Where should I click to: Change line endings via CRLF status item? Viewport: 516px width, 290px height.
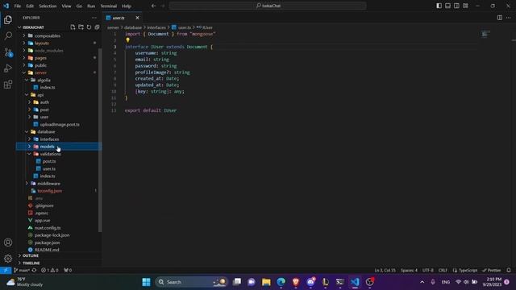click(443, 271)
